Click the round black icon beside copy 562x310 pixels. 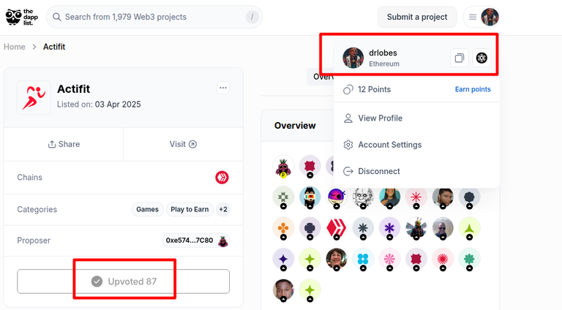tap(482, 58)
